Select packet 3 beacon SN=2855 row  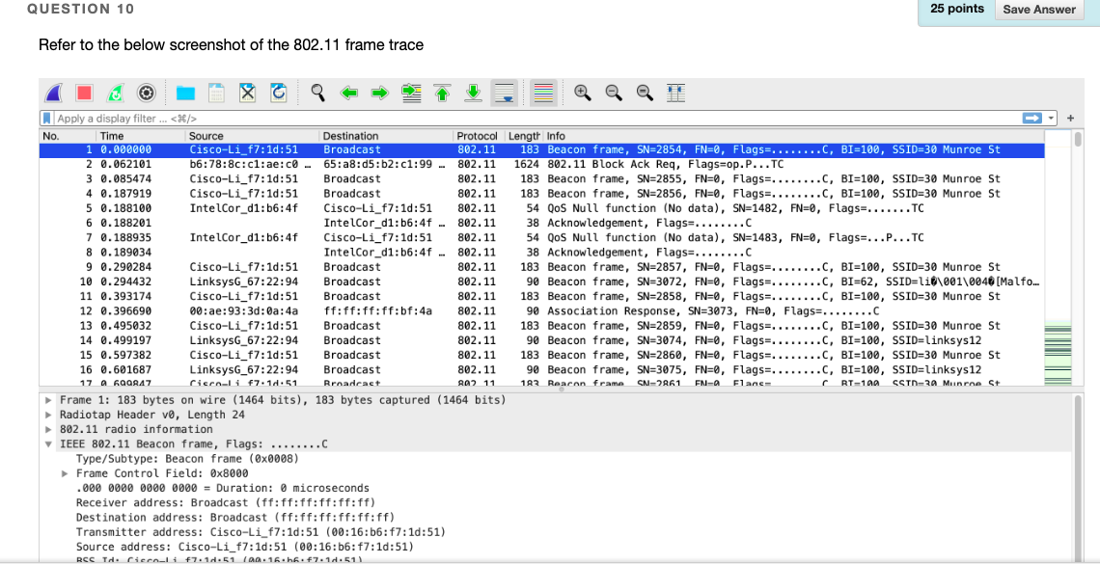(x=542, y=179)
